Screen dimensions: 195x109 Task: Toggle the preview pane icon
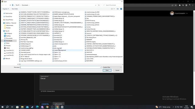(x=117, y=9)
